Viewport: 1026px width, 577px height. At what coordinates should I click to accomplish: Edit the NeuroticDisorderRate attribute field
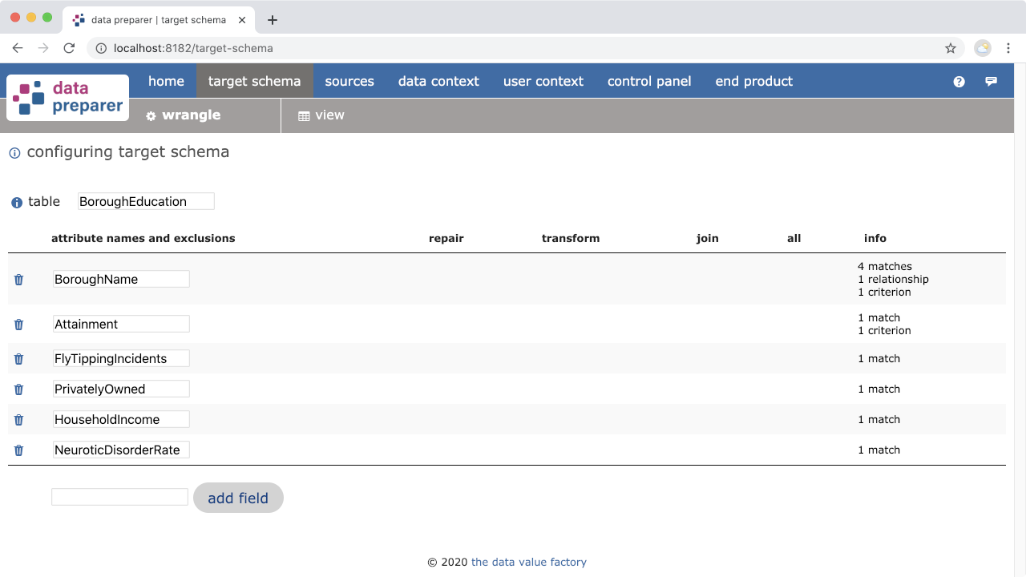click(x=122, y=450)
